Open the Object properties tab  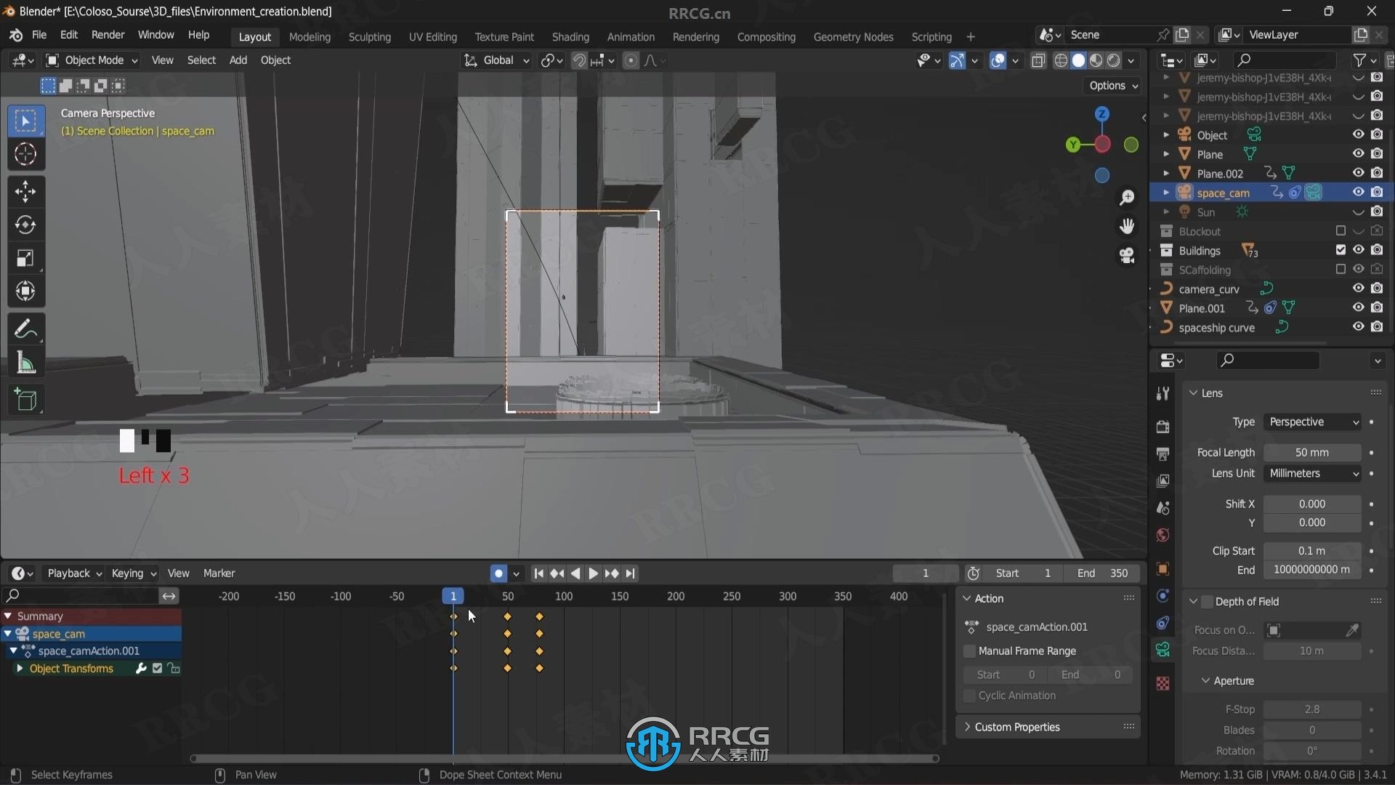click(x=1162, y=569)
